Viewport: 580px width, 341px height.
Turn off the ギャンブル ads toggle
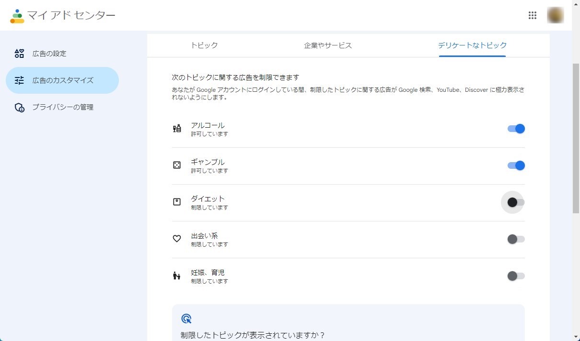516,165
